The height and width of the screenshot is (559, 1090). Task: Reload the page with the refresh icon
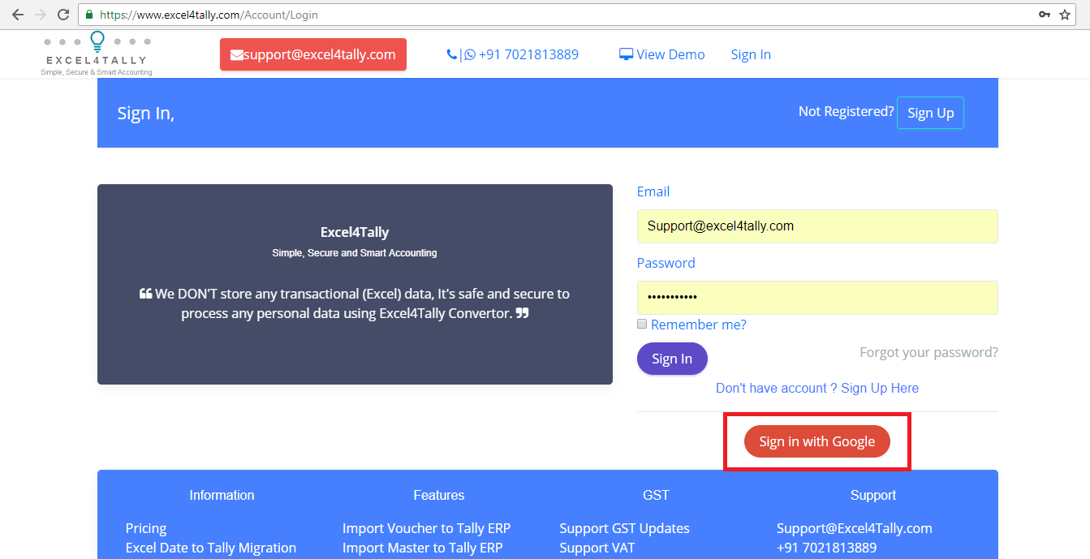[63, 15]
